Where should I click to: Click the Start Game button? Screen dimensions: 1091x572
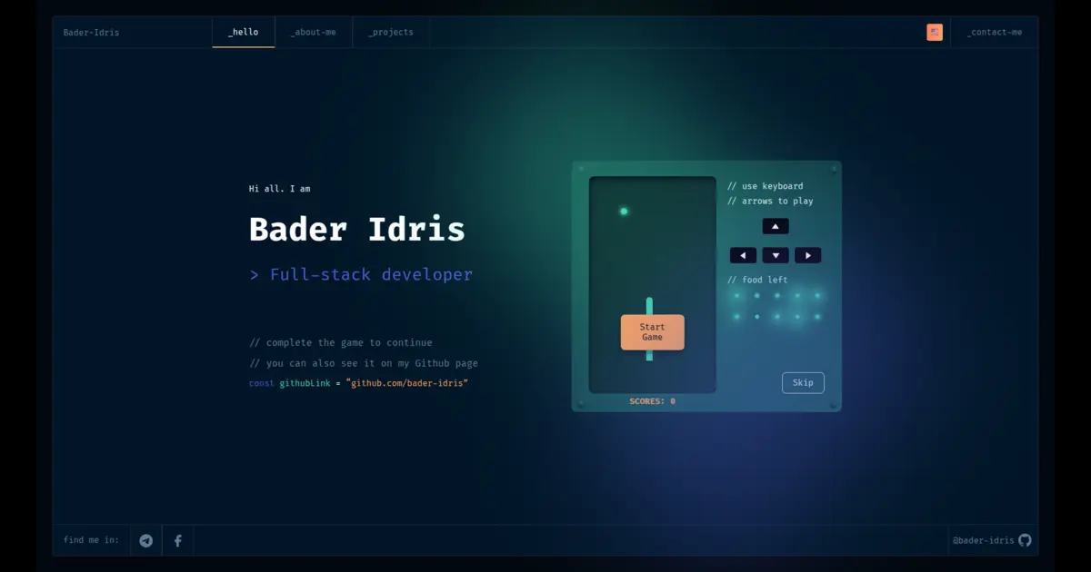(652, 331)
